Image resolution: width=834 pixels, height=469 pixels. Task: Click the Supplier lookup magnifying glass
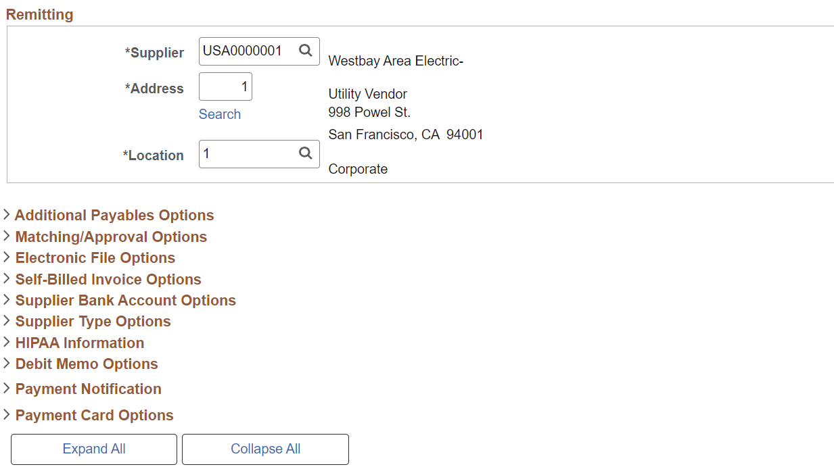305,51
